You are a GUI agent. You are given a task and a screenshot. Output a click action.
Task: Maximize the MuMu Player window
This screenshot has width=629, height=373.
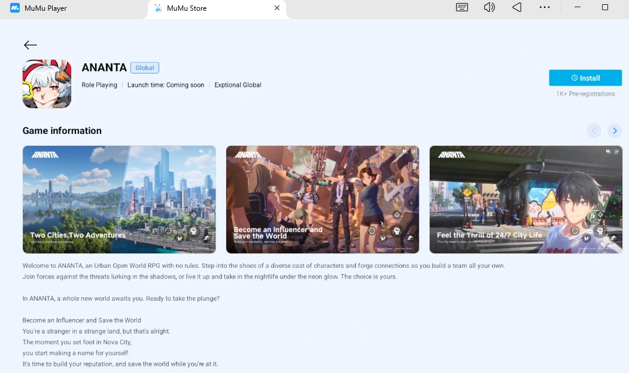(605, 7)
